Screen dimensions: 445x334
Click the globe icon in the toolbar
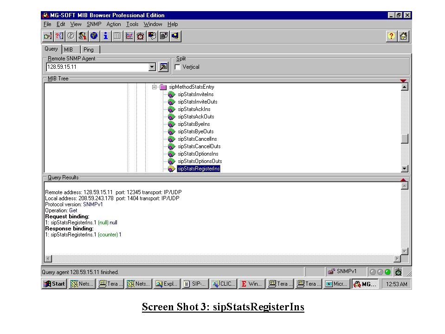point(94,36)
